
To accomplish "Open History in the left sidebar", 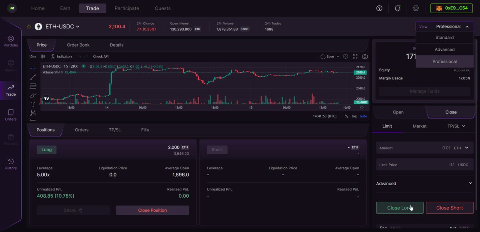I will tap(11, 164).
